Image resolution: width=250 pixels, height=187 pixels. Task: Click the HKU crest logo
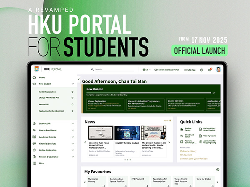coord(37,69)
